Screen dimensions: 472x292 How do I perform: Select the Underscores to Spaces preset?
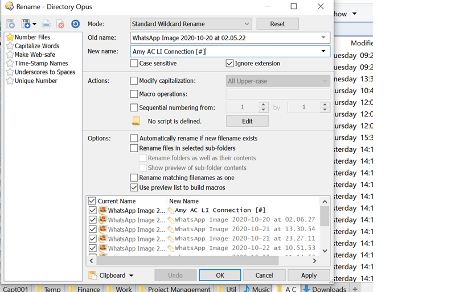(x=45, y=72)
